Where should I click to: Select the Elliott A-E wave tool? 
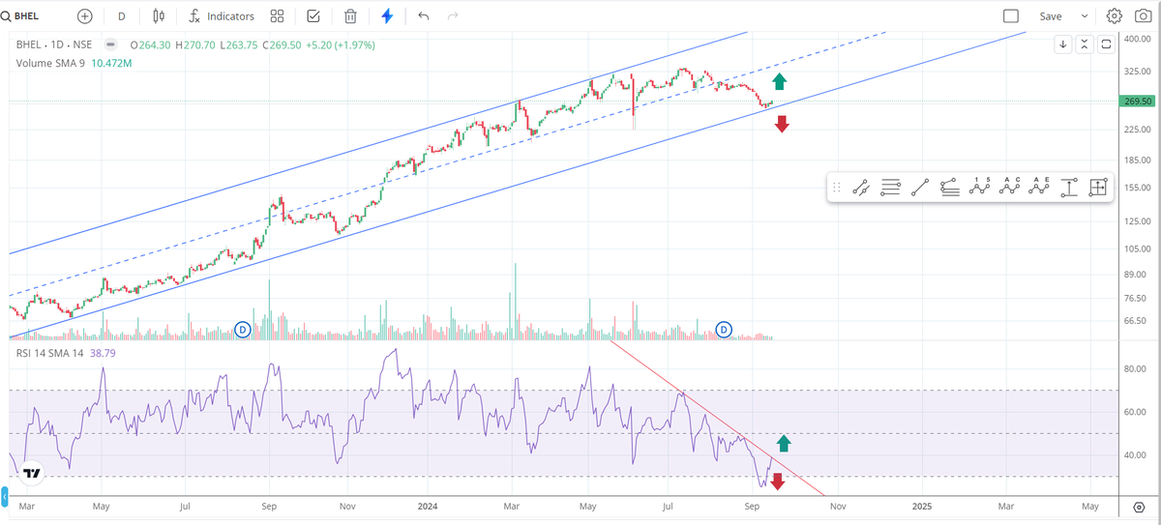pos(1039,188)
